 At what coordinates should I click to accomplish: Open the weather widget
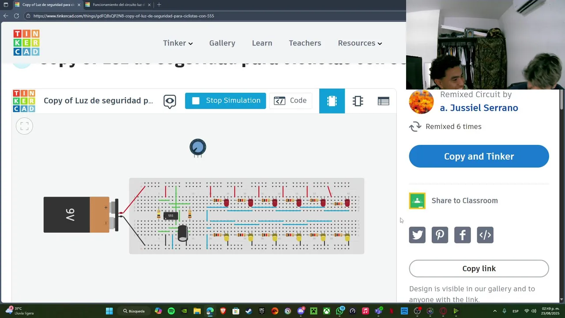point(19,311)
